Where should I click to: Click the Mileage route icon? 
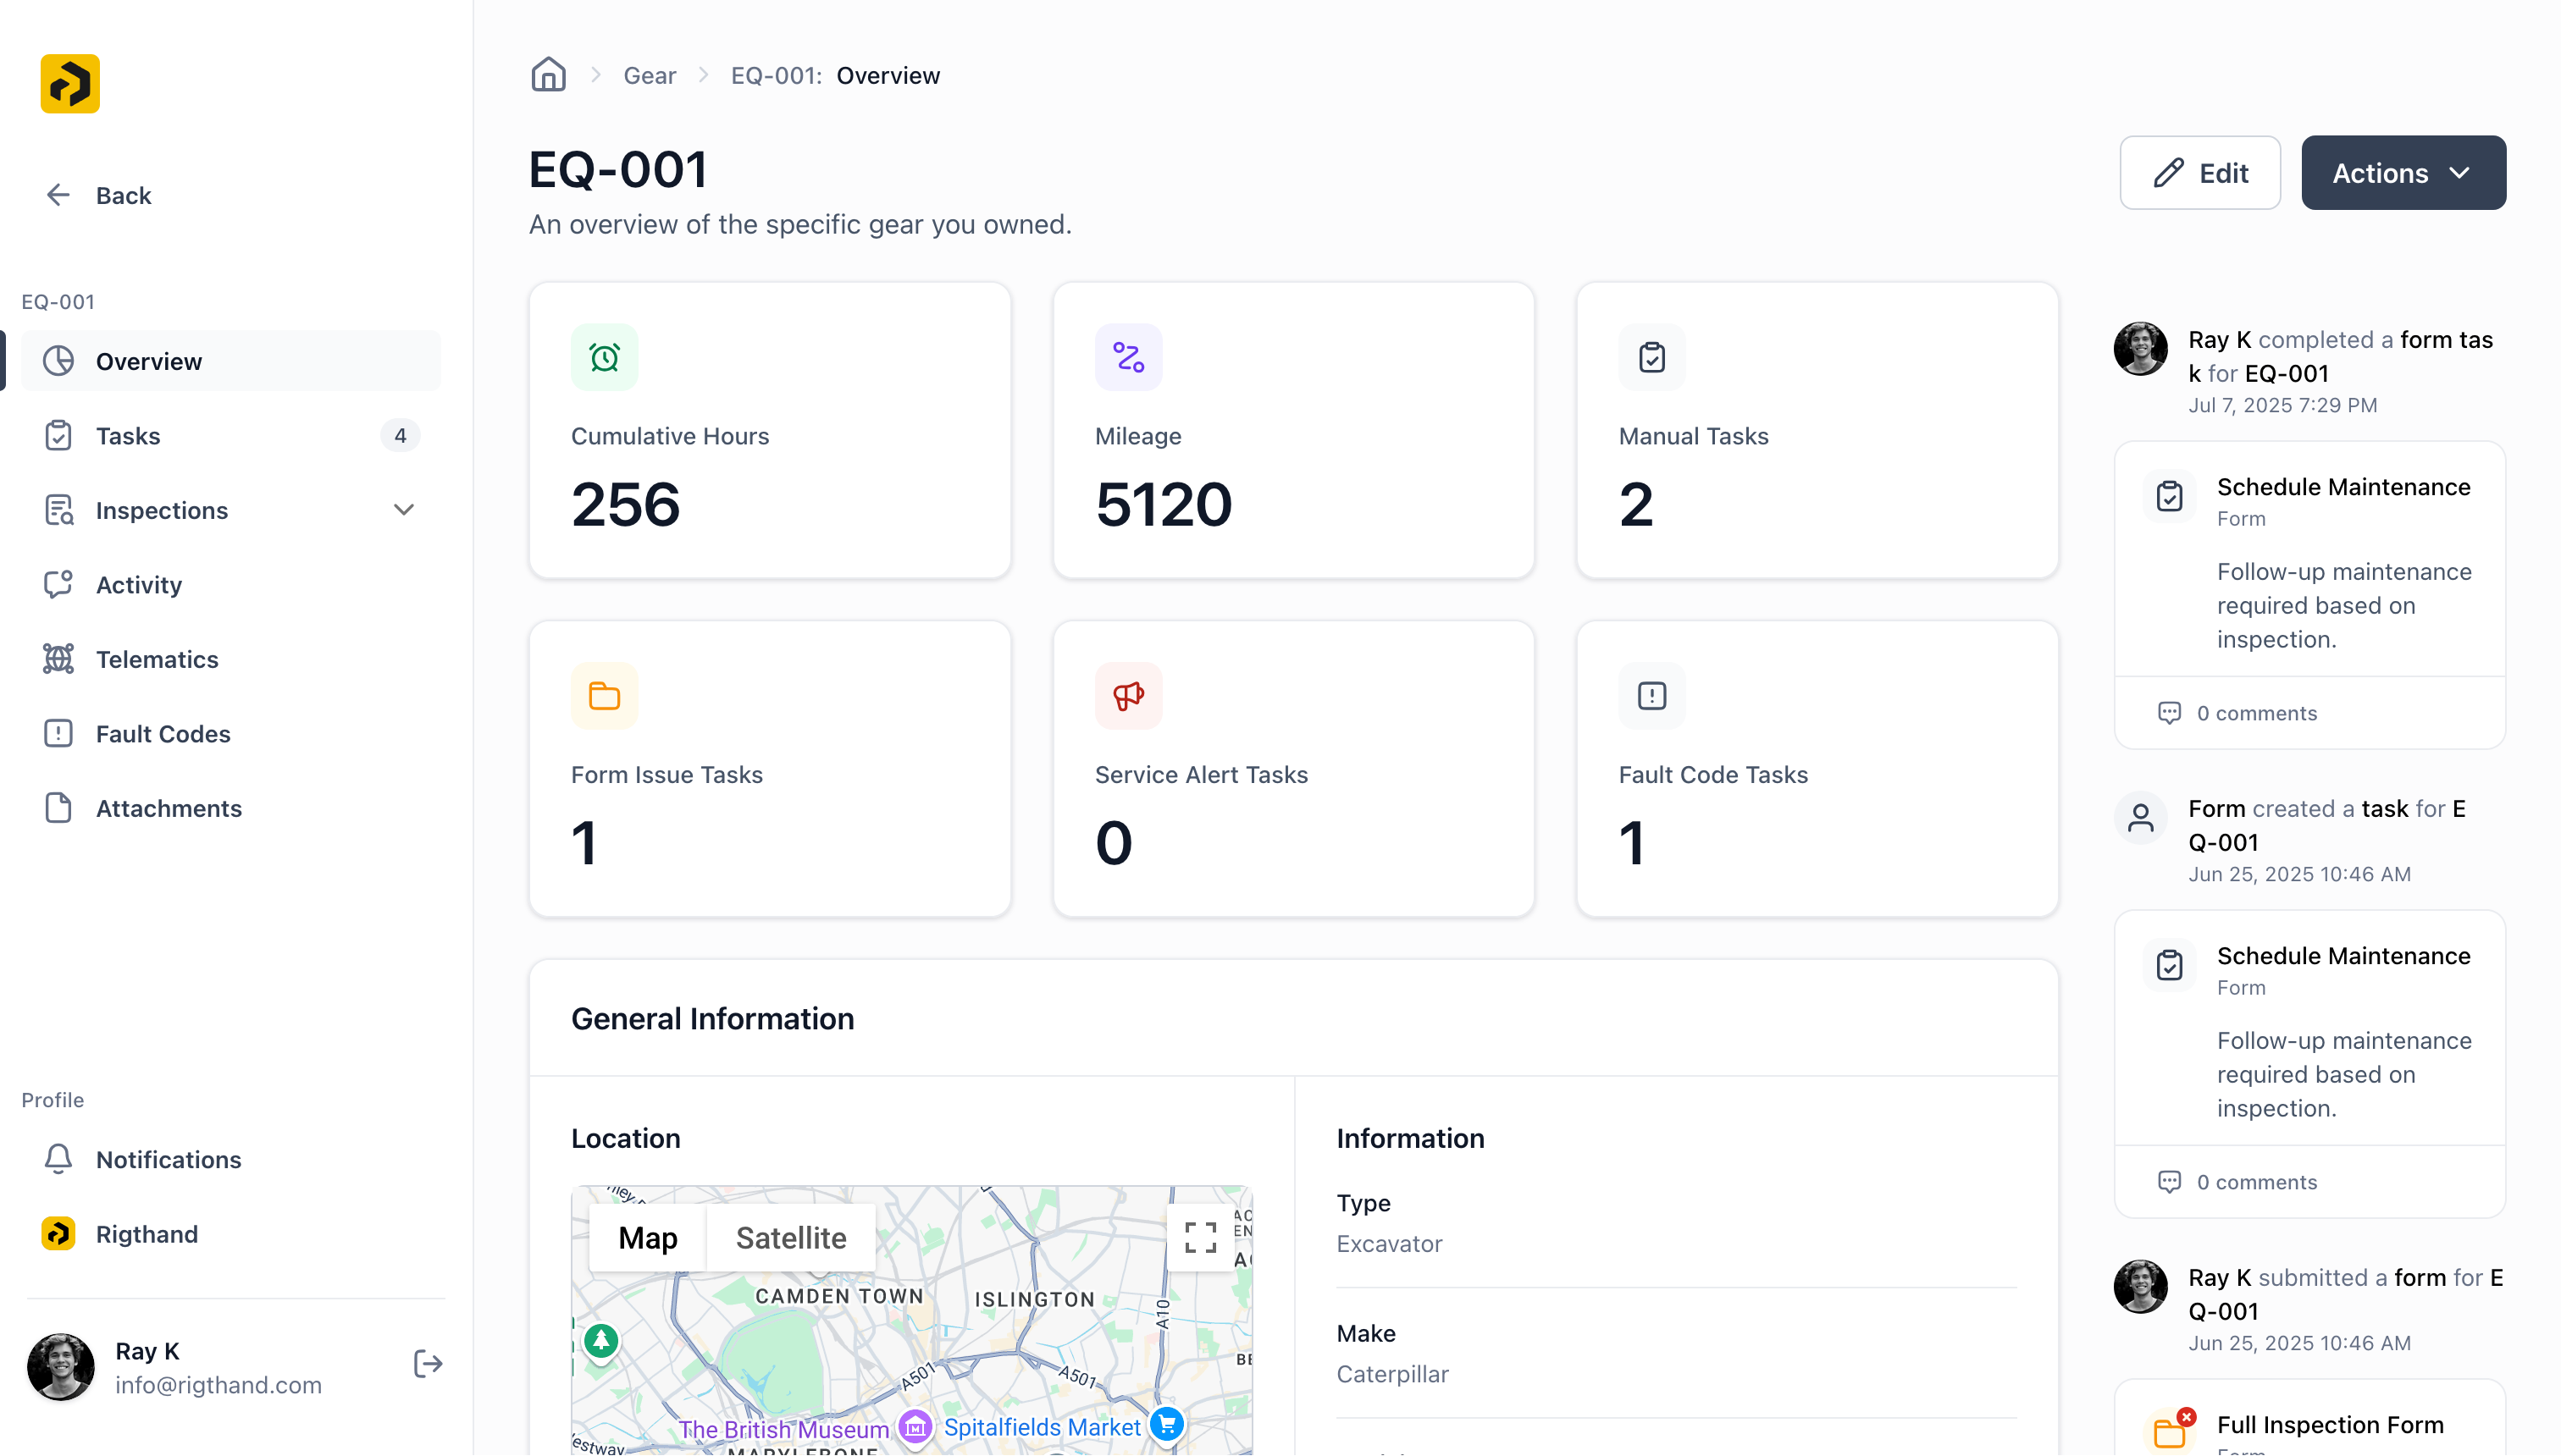[x=1128, y=357]
